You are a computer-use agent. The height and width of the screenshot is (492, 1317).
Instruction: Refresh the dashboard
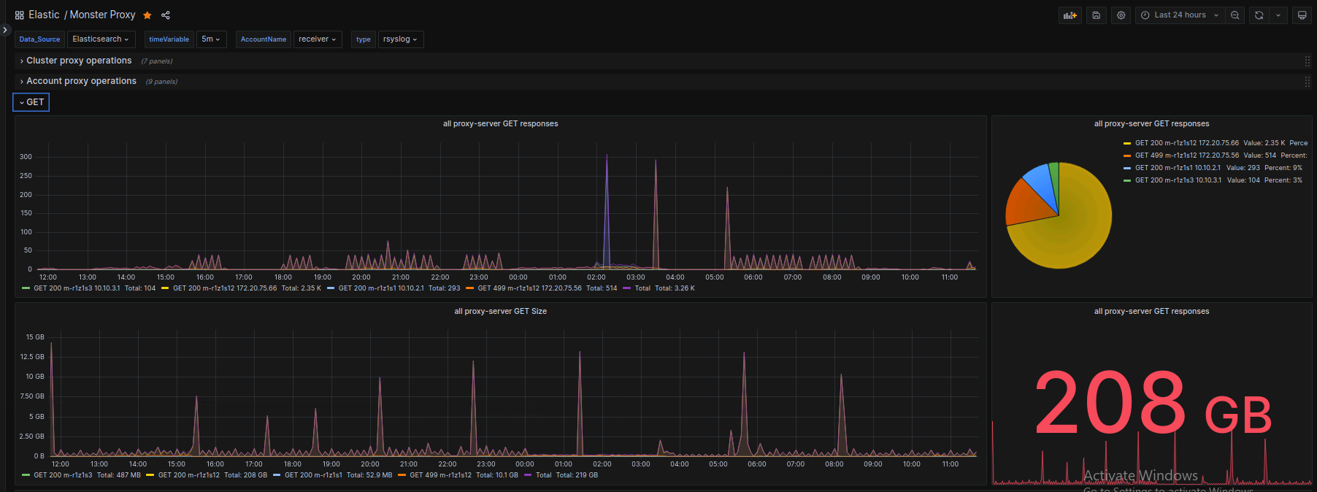click(x=1259, y=15)
